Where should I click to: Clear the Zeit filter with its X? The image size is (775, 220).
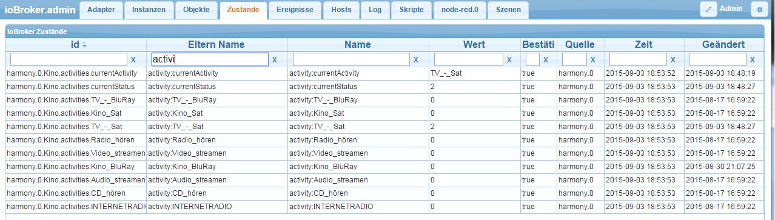coord(673,59)
